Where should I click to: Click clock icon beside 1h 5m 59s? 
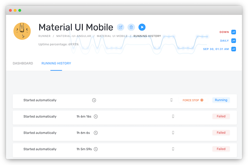[x=96, y=149]
